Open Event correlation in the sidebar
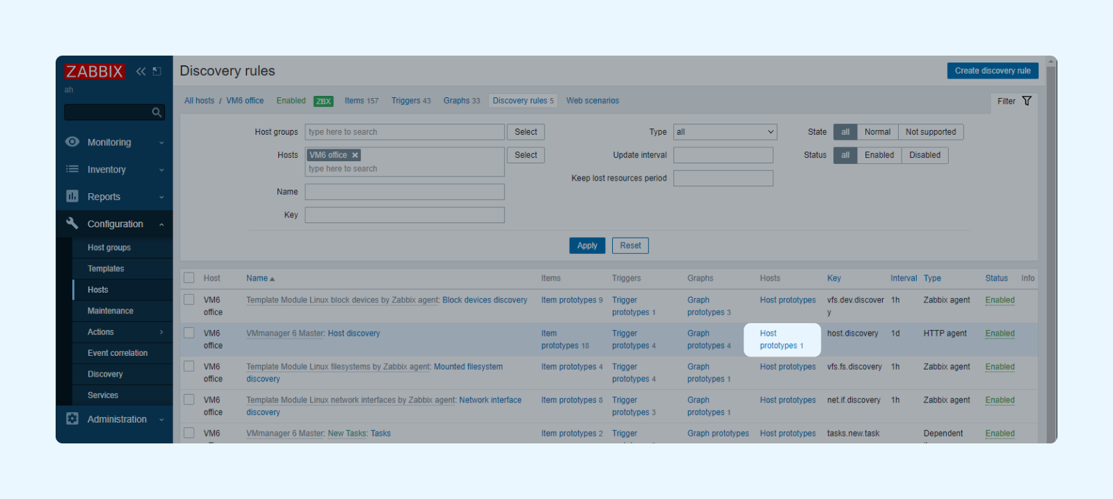 coord(118,353)
